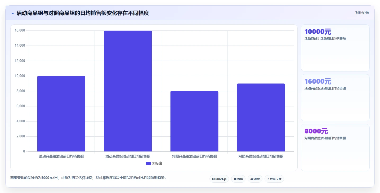Click the lightning icon beside the title
Image resolution: width=380 pixels, height=193 pixels.
[12, 13]
